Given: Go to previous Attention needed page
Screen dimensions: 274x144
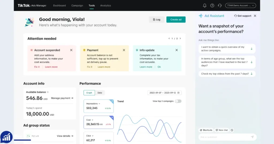Looking at the screenshot, I should click(169, 39).
